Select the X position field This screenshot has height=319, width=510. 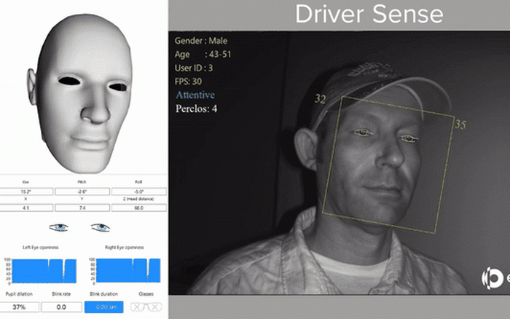tap(26, 208)
